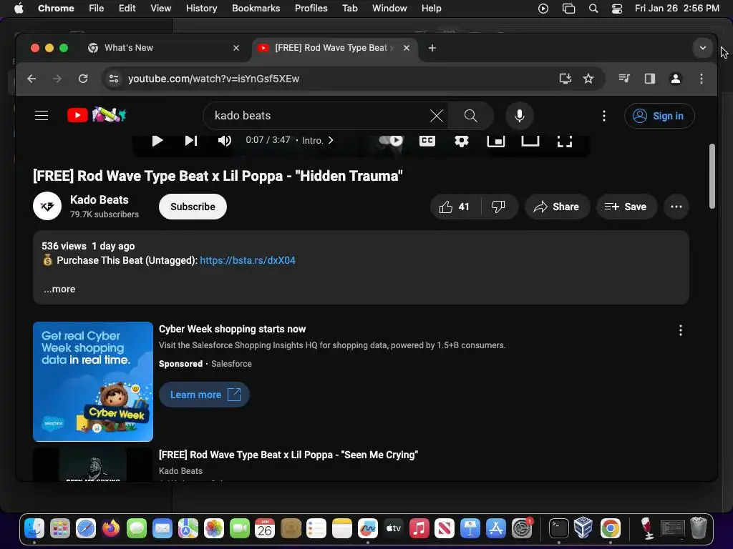Enter full screen mode
Screen dimensions: 733x549
565,141
